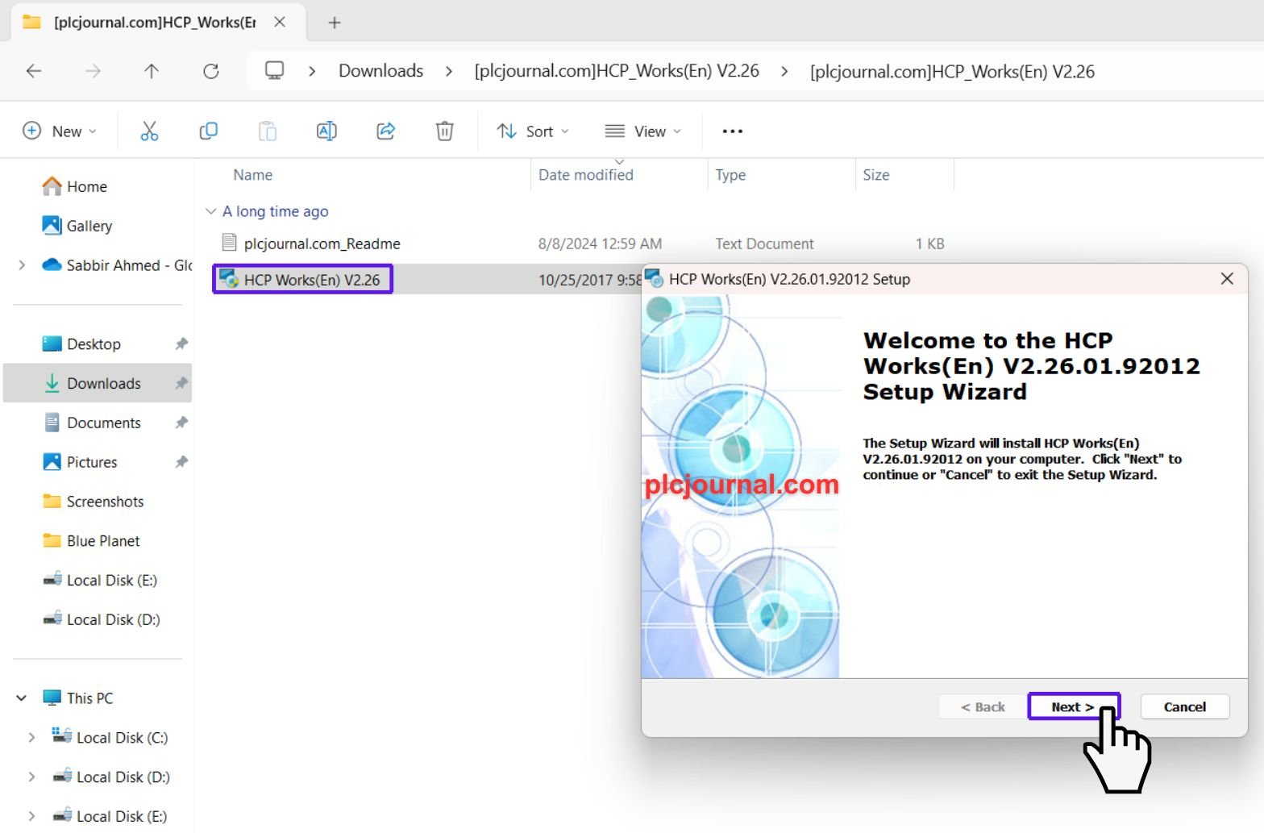Screen dimensions: 1264x833
Task: Click the 8/8/2024 12:59 AM date cell
Action: pyautogui.click(x=600, y=244)
